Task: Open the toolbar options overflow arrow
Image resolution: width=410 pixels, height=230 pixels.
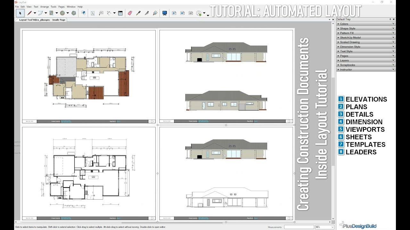Action: 208,15
